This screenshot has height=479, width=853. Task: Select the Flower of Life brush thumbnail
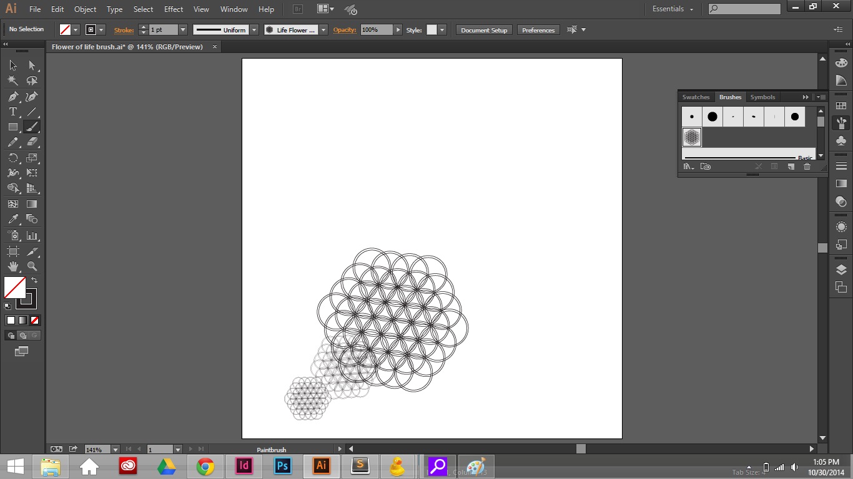pyautogui.click(x=691, y=137)
